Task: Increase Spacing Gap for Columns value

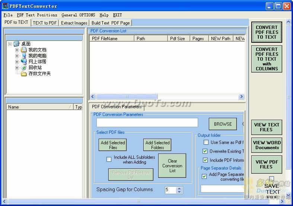Action: click(179, 189)
